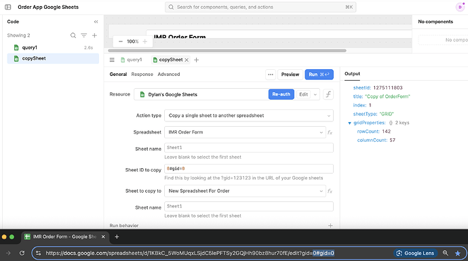Open the Advanced tab
The image size is (468, 261).
pyautogui.click(x=169, y=75)
